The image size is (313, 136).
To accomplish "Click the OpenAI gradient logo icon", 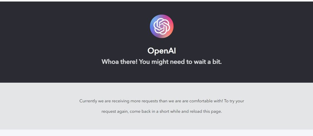I will click(x=162, y=26).
